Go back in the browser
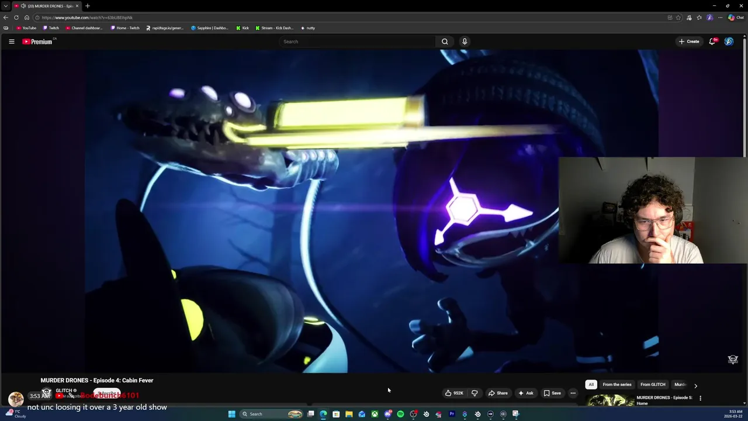 point(6,18)
